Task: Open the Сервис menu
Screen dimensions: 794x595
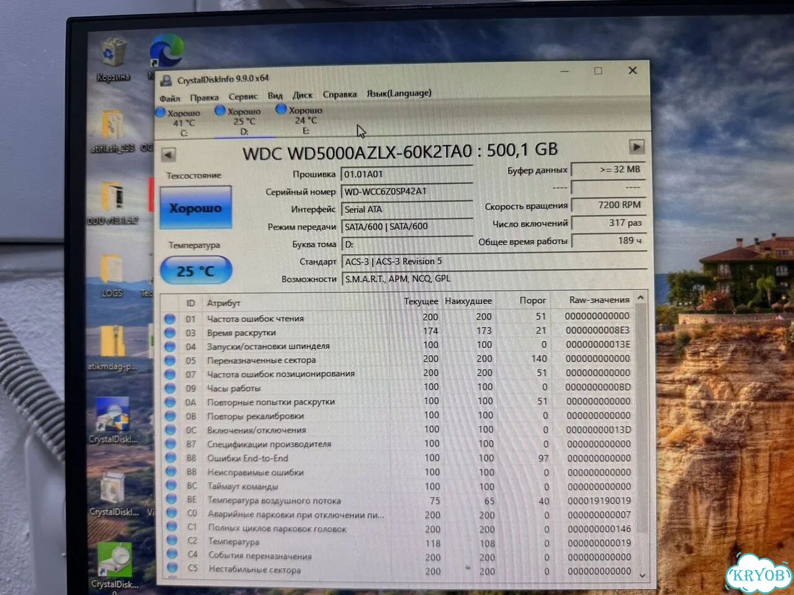Action: [x=243, y=97]
